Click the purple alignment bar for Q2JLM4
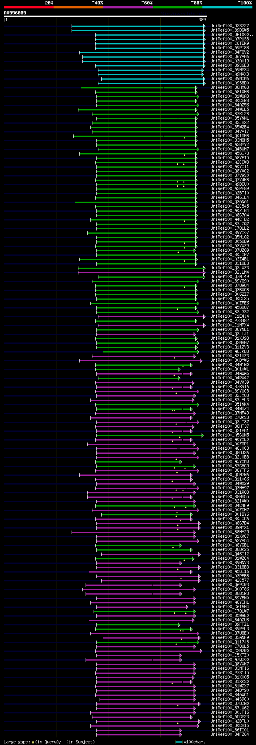The width and height of the screenshot is (256, 745). 142,272
